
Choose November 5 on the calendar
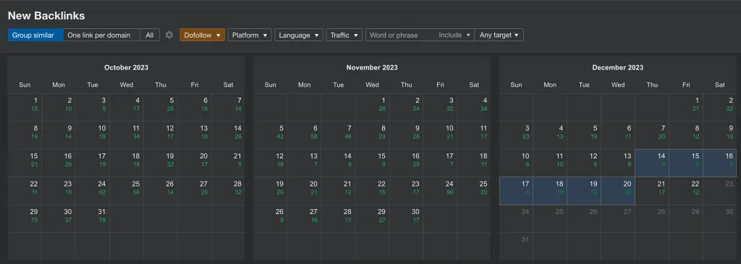(271, 135)
